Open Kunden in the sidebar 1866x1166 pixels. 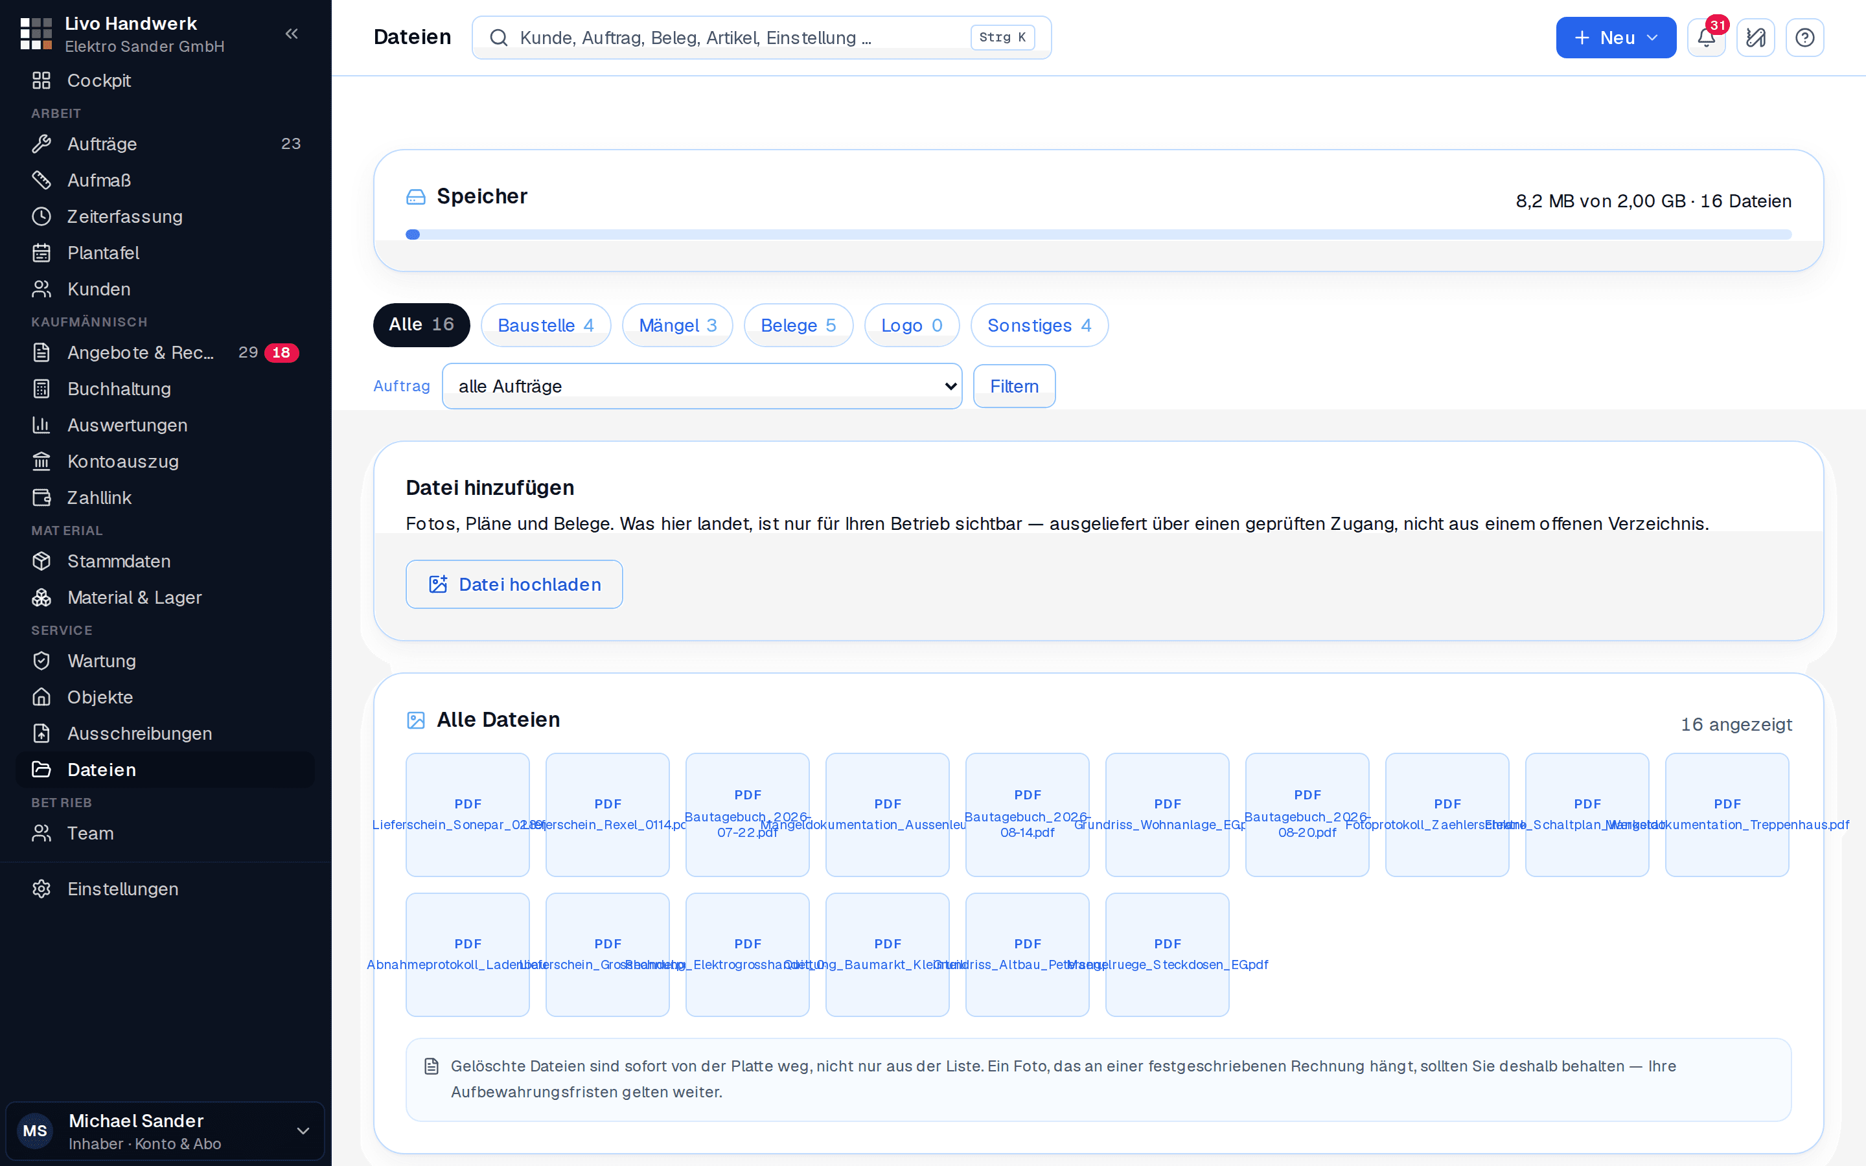165,288
